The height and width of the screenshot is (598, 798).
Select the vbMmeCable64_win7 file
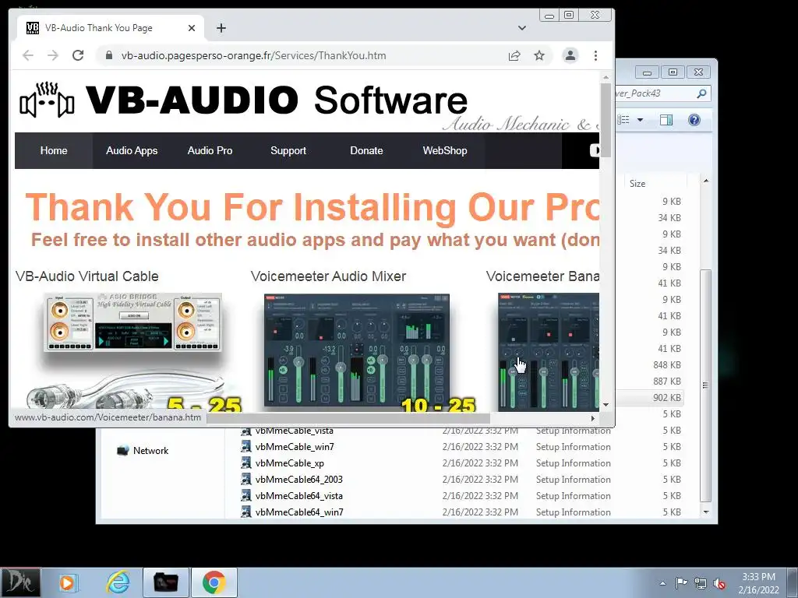point(299,512)
